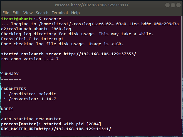
Task: Open the Search menu
Action: click(x=42, y=13)
